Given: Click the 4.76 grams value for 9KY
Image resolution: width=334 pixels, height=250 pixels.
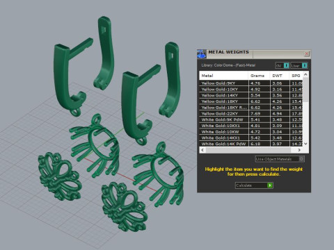Looking at the screenshot, I should point(255,83).
